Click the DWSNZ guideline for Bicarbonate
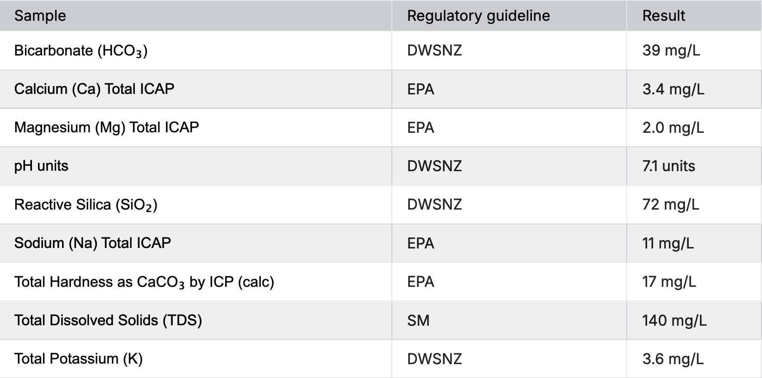This screenshot has height=378, width=762. 435,50
